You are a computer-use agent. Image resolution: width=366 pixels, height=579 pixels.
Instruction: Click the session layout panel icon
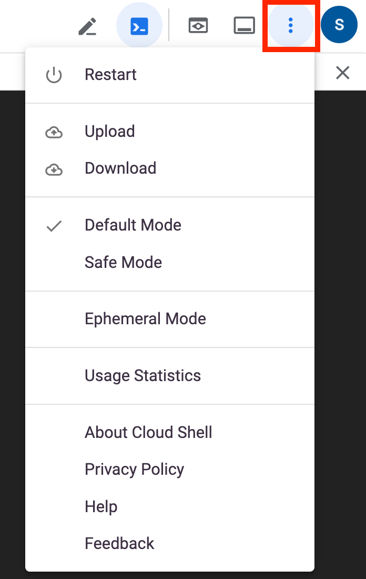[x=245, y=26]
